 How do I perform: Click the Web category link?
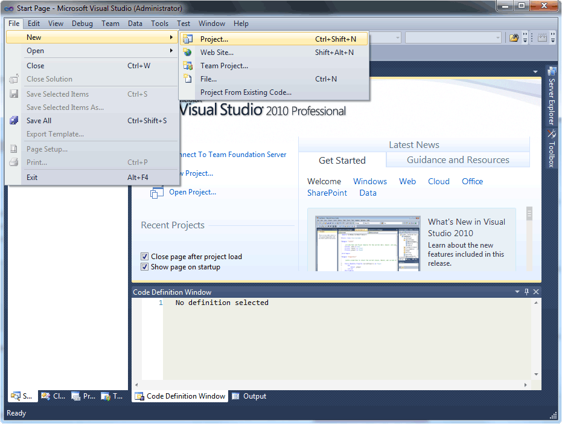tap(407, 181)
